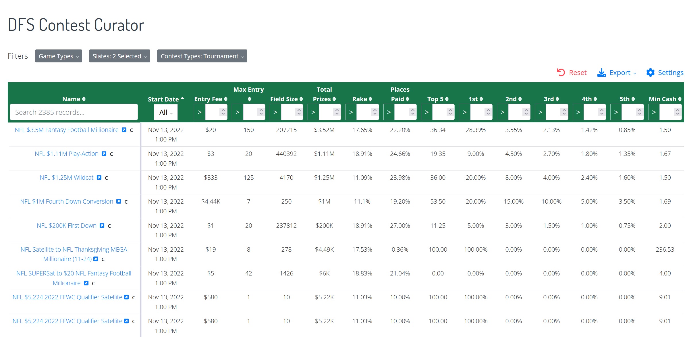
Task: Open external link icon for NFL SUPERSat row
Action: coord(86,283)
